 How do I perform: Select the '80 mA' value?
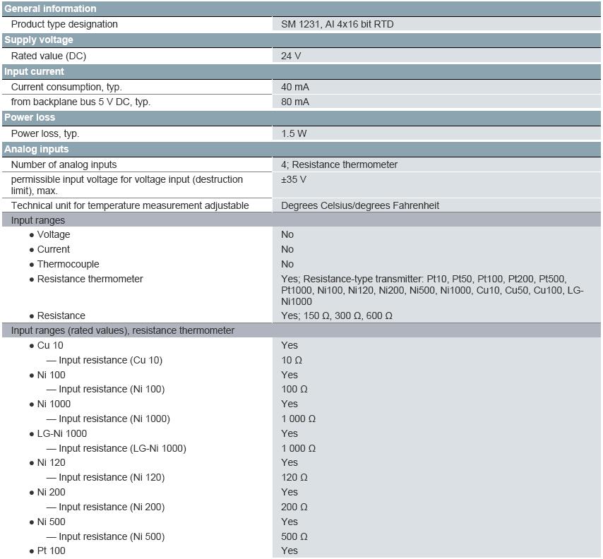[295, 102]
